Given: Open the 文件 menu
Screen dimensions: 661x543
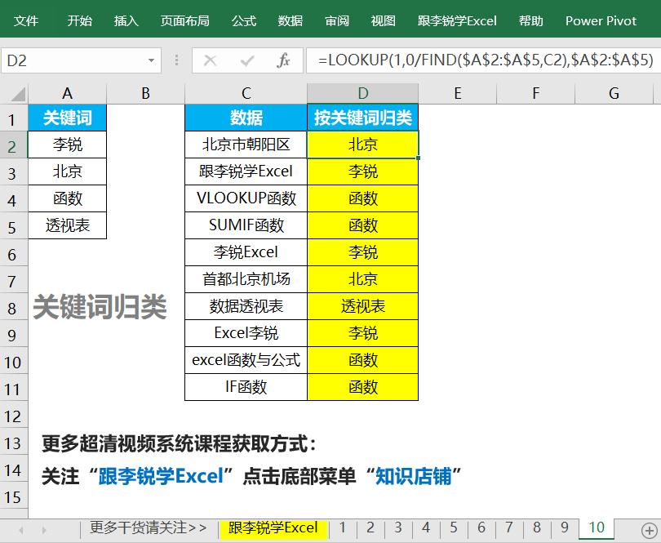Looking at the screenshot, I should 27,20.
